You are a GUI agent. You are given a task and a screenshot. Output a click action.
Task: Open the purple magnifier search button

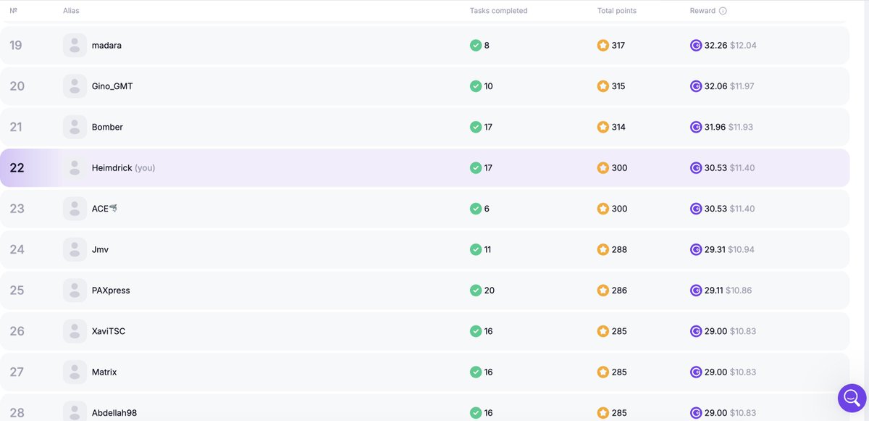(852, 398)
